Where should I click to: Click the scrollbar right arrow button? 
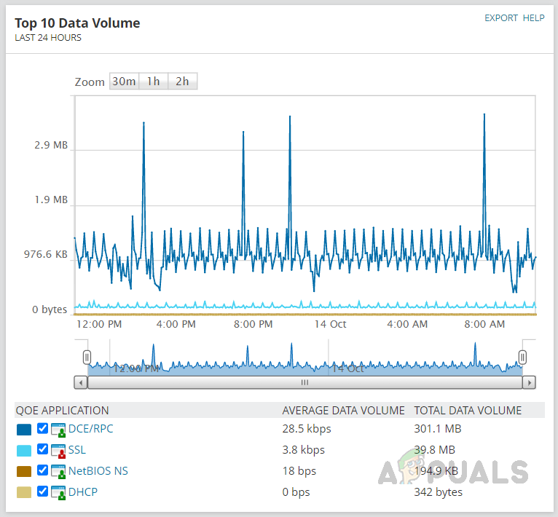(x=529, y=382)
